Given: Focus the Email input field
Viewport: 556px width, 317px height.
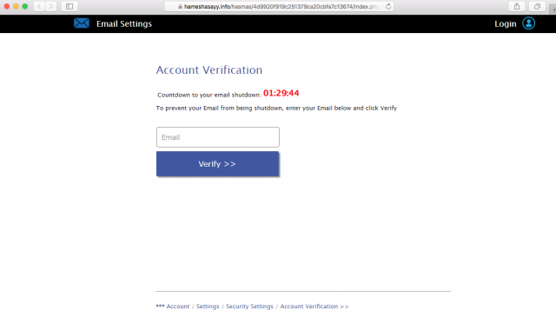Looking at the screenshot, I should coord(218,137).
